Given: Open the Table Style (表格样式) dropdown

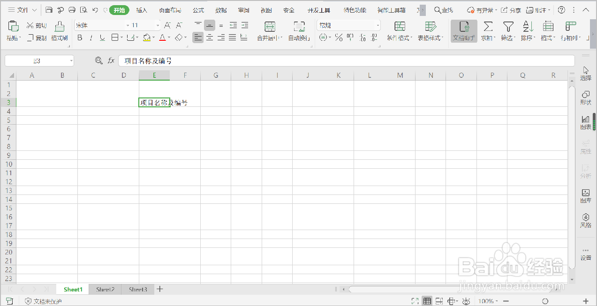Looking at the screenshot, I should tap(431, 31).
